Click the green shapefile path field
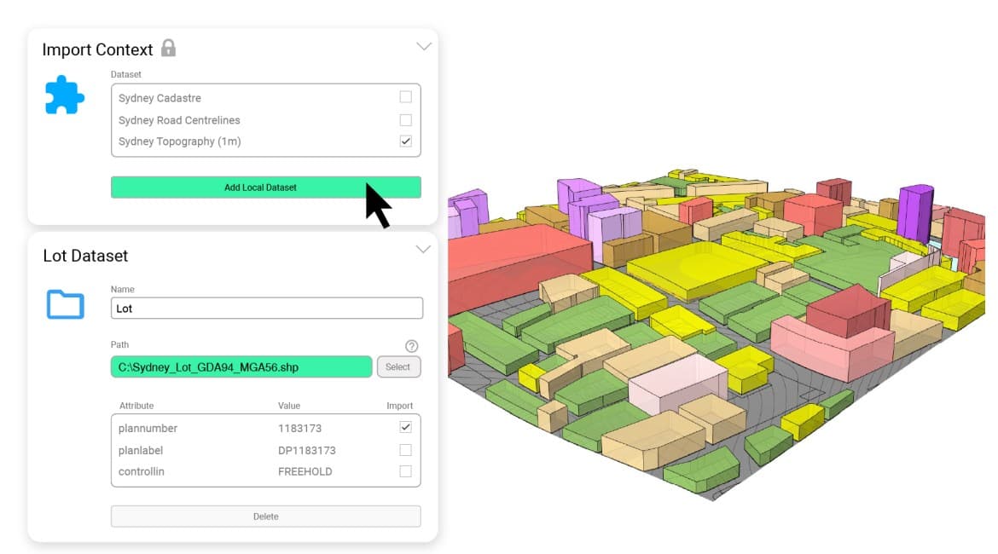This screenshot has height=554, width=998. tap(241, 367)
